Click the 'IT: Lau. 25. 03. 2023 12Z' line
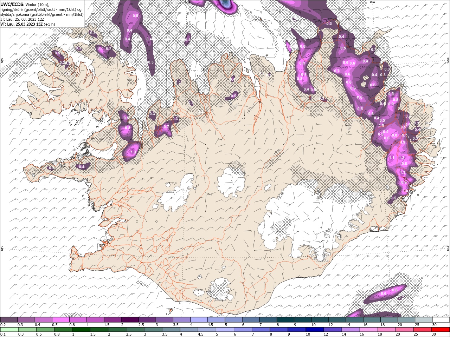The height and width of the screenshot is (337, 450). (x=22, y=19)
